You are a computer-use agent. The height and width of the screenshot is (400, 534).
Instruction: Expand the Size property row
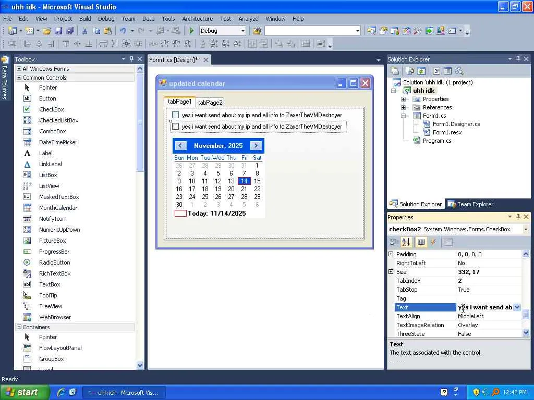click(391, 272)
